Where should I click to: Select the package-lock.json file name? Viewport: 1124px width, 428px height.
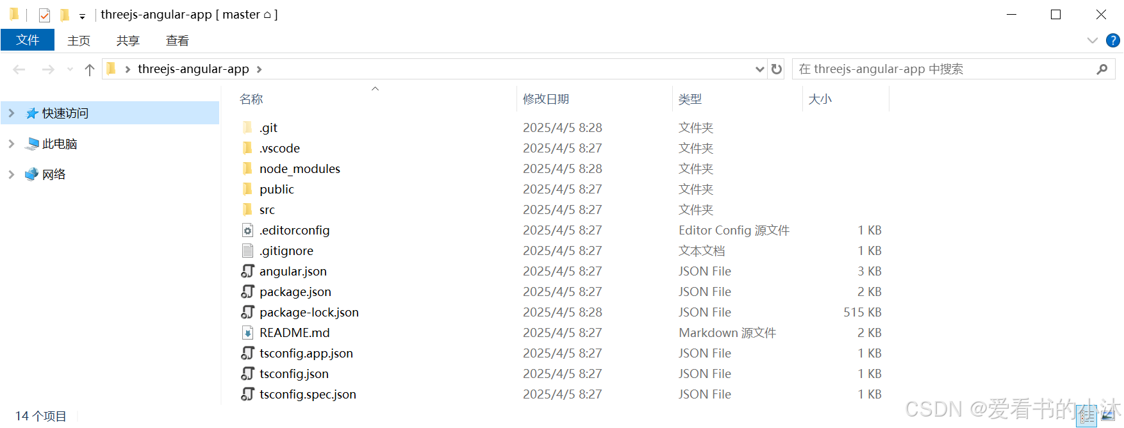[x=309, y=312]
